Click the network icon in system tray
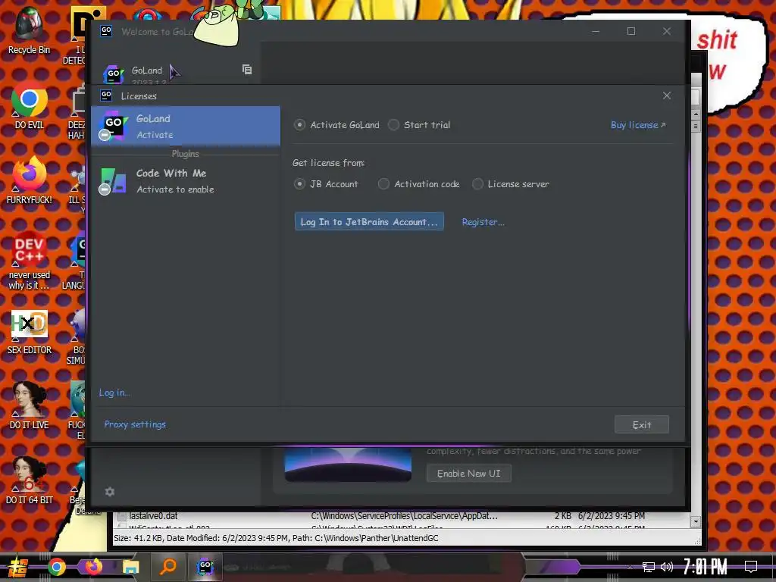 (x=649, y=567)
